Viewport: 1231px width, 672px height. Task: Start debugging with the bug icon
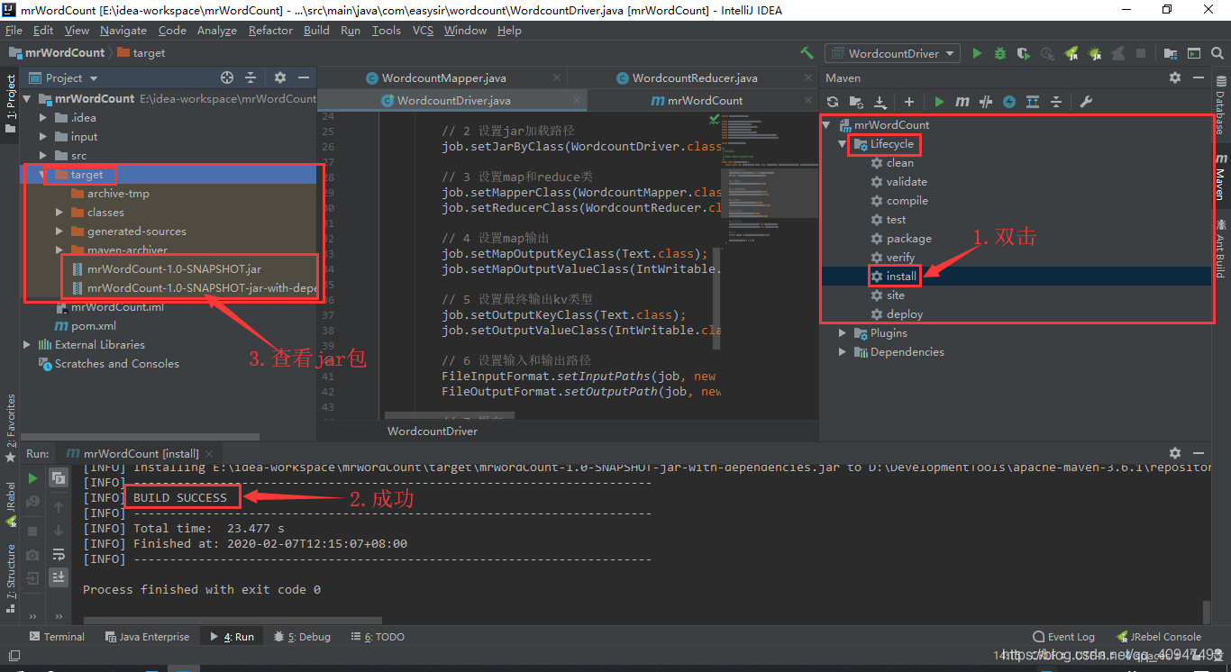pyautogui.click(x=1000, y=53)
